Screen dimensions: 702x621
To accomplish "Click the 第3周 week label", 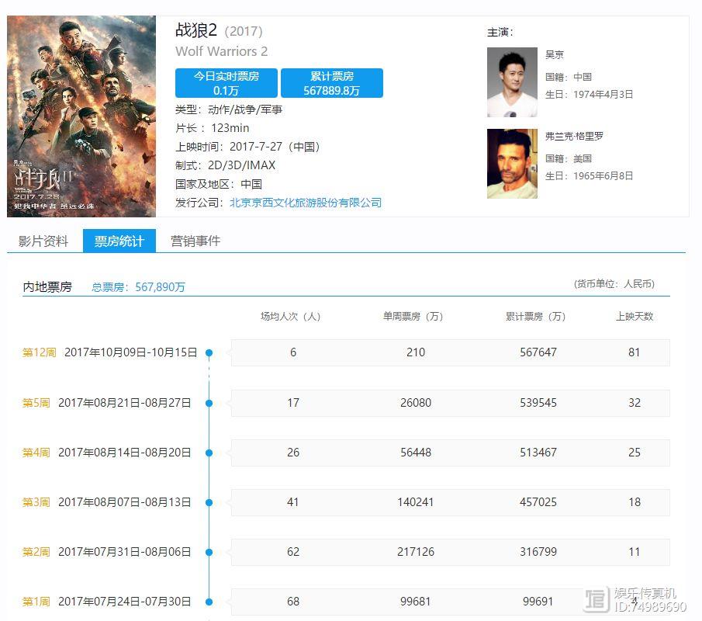I will tap(36, 502).
